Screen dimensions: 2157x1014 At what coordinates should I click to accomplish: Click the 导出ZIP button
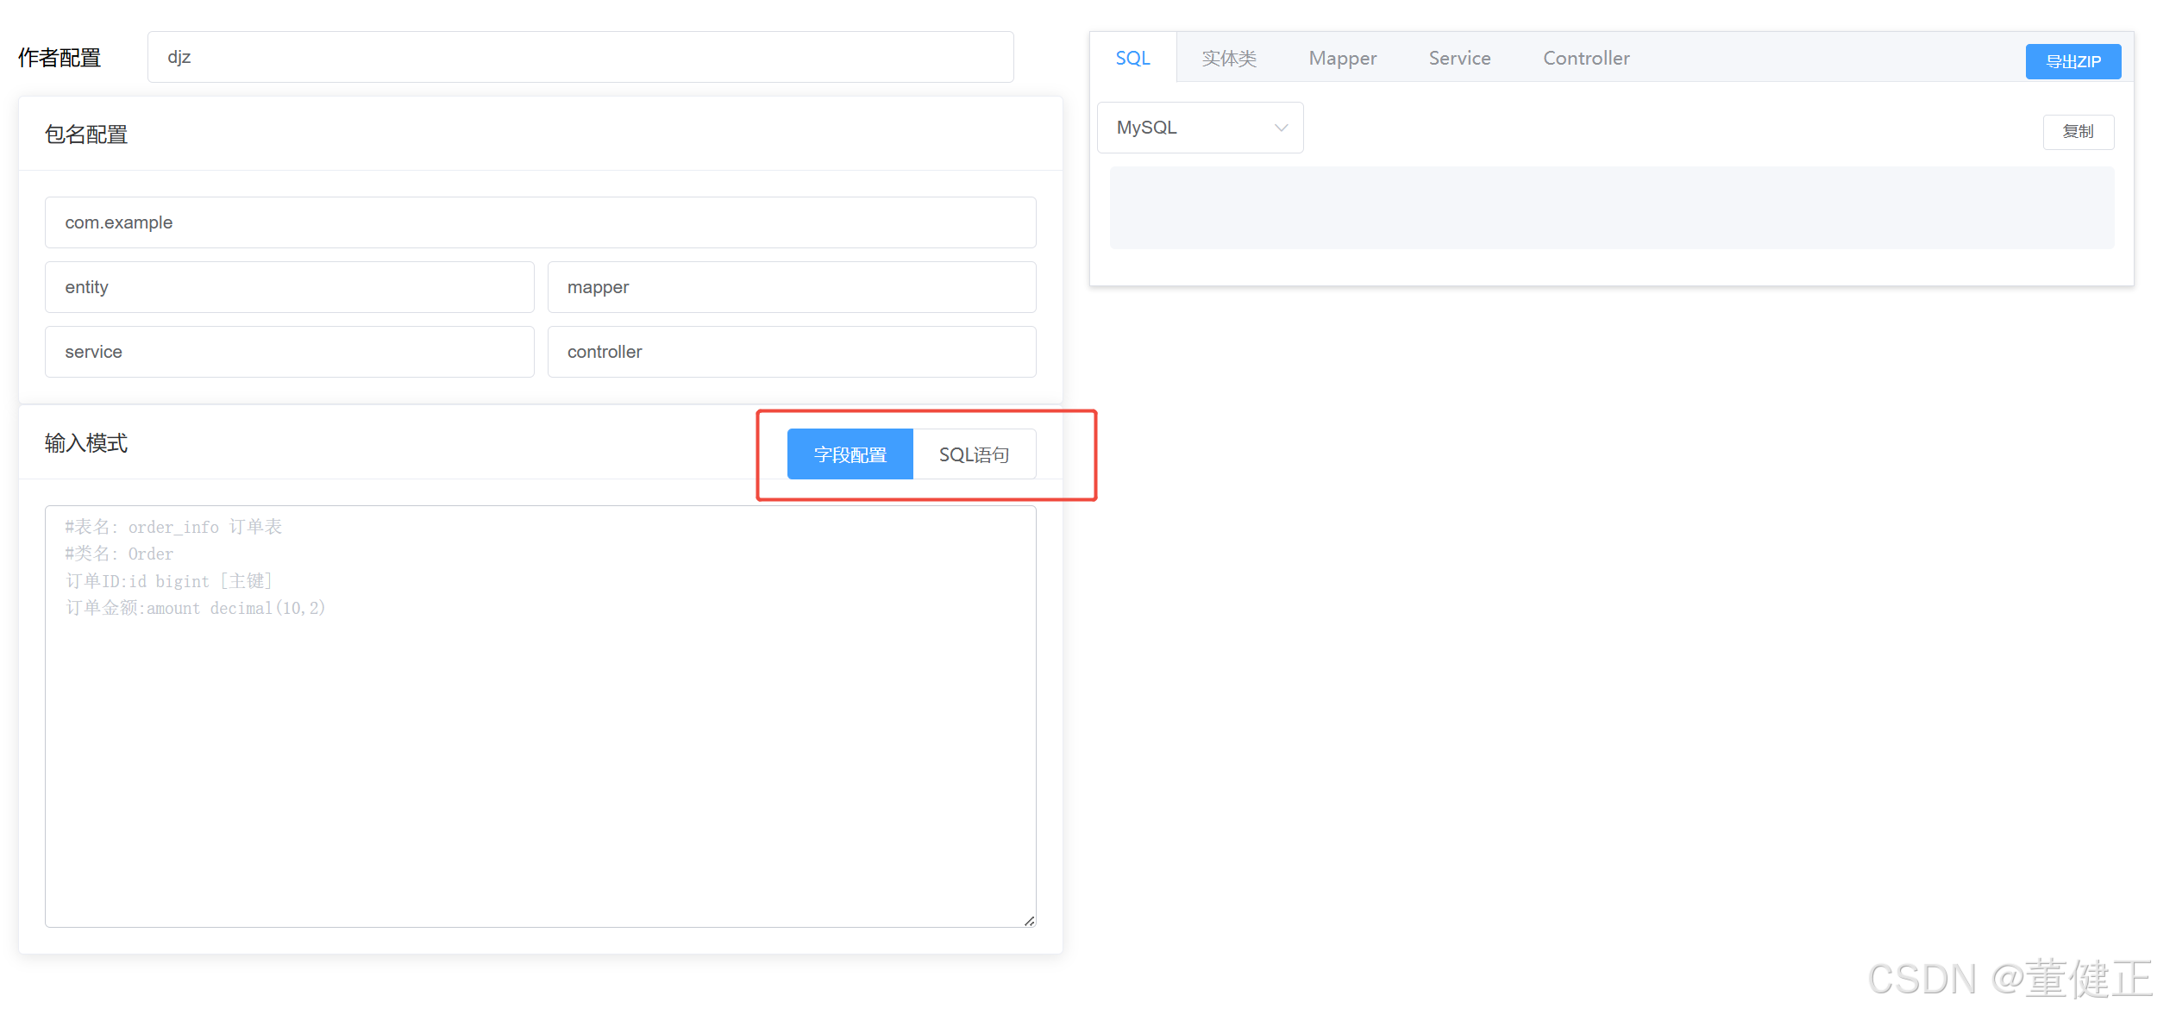point(2072,61)
